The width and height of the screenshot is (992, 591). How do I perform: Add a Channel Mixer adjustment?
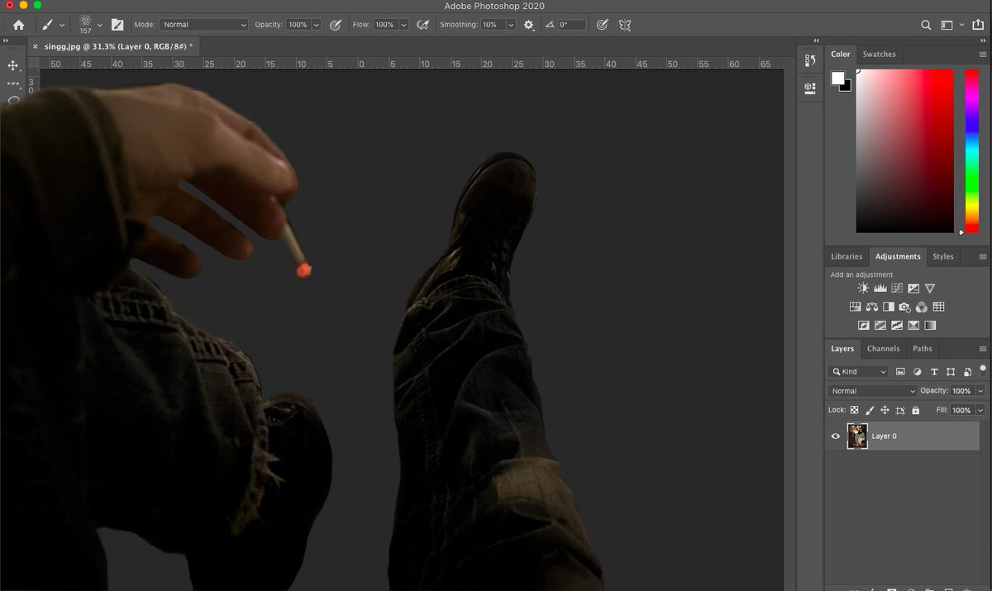pos(921,307)
